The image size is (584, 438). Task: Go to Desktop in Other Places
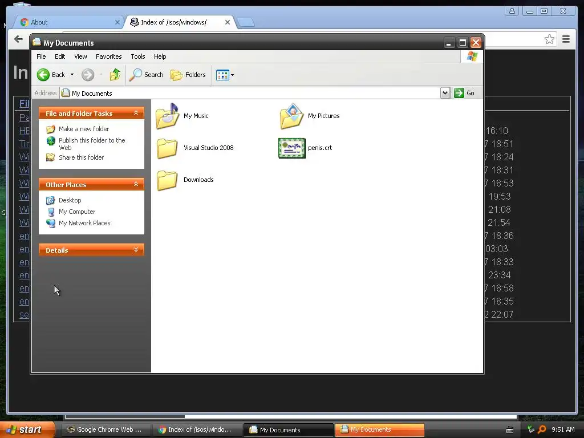click(70, 200)
